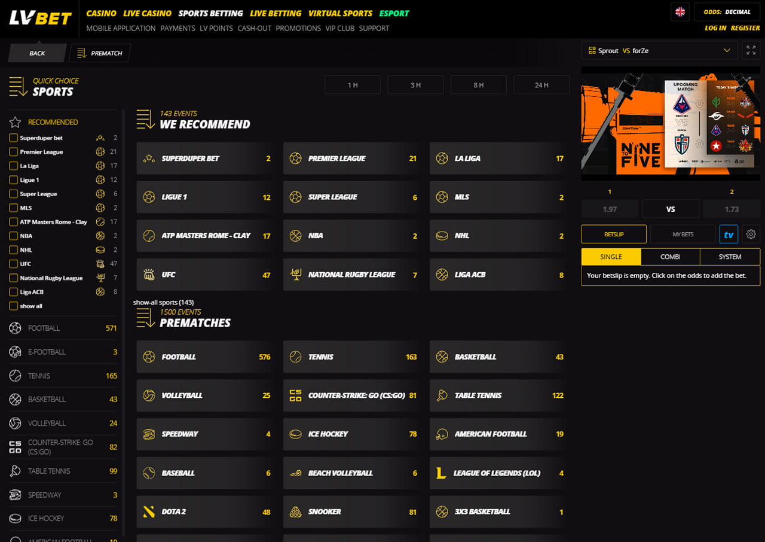Click the LV BET logo
Screen dimensions: 765x542
(41, 19)
